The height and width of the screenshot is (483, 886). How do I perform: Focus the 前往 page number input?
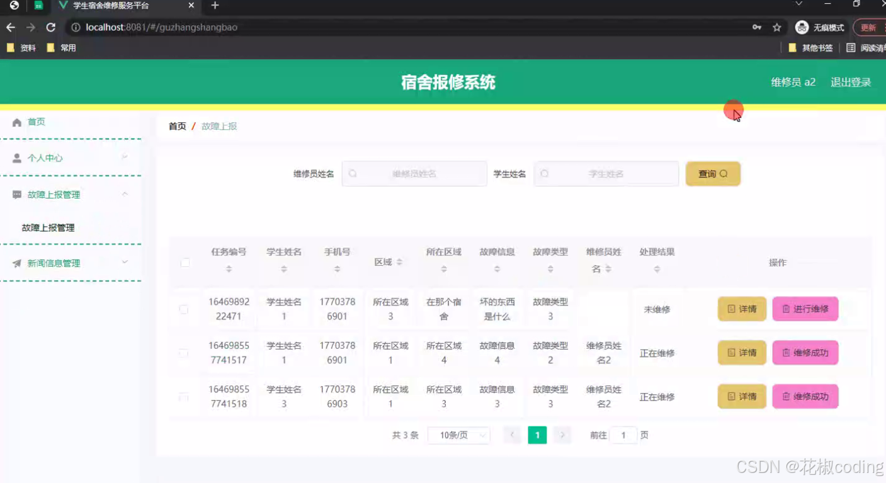pyautogui.click(x=623, y=435)
